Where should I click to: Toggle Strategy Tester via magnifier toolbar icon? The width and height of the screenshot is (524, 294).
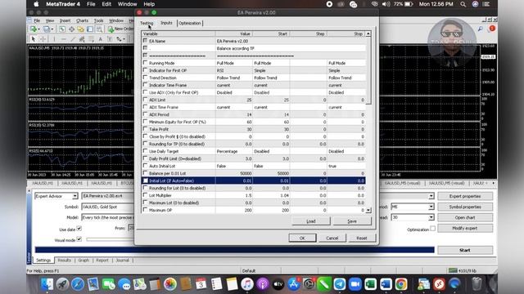99,29
